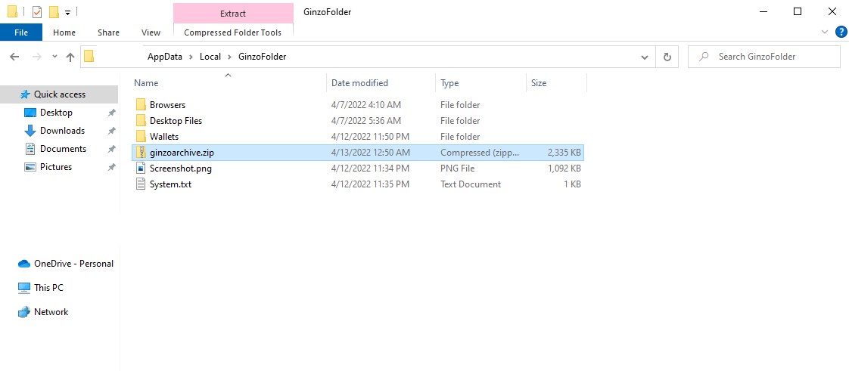
Task: Switch to the Home ribbon tab
Action: tap(64, 32)
